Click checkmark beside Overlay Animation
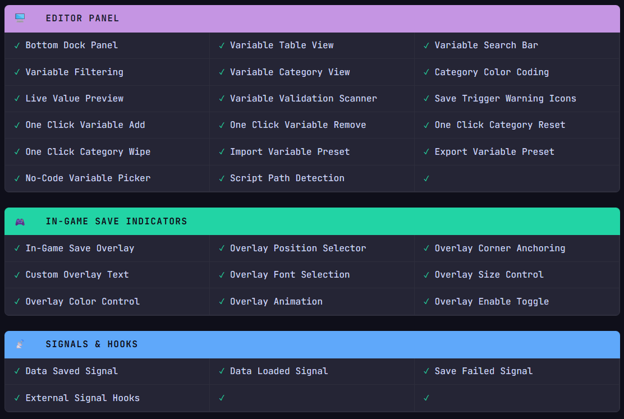The width and height of the screenshot is (624, 419). tap(222, 302)
